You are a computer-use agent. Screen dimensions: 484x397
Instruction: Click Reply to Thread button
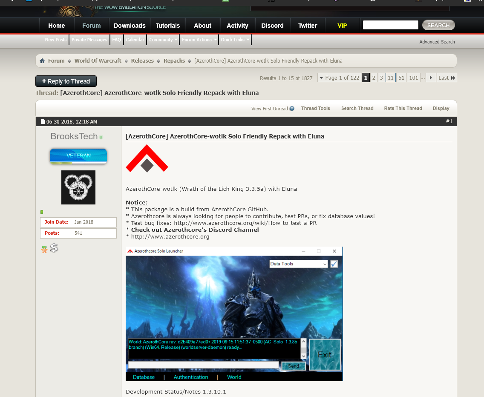coord(66,81)
